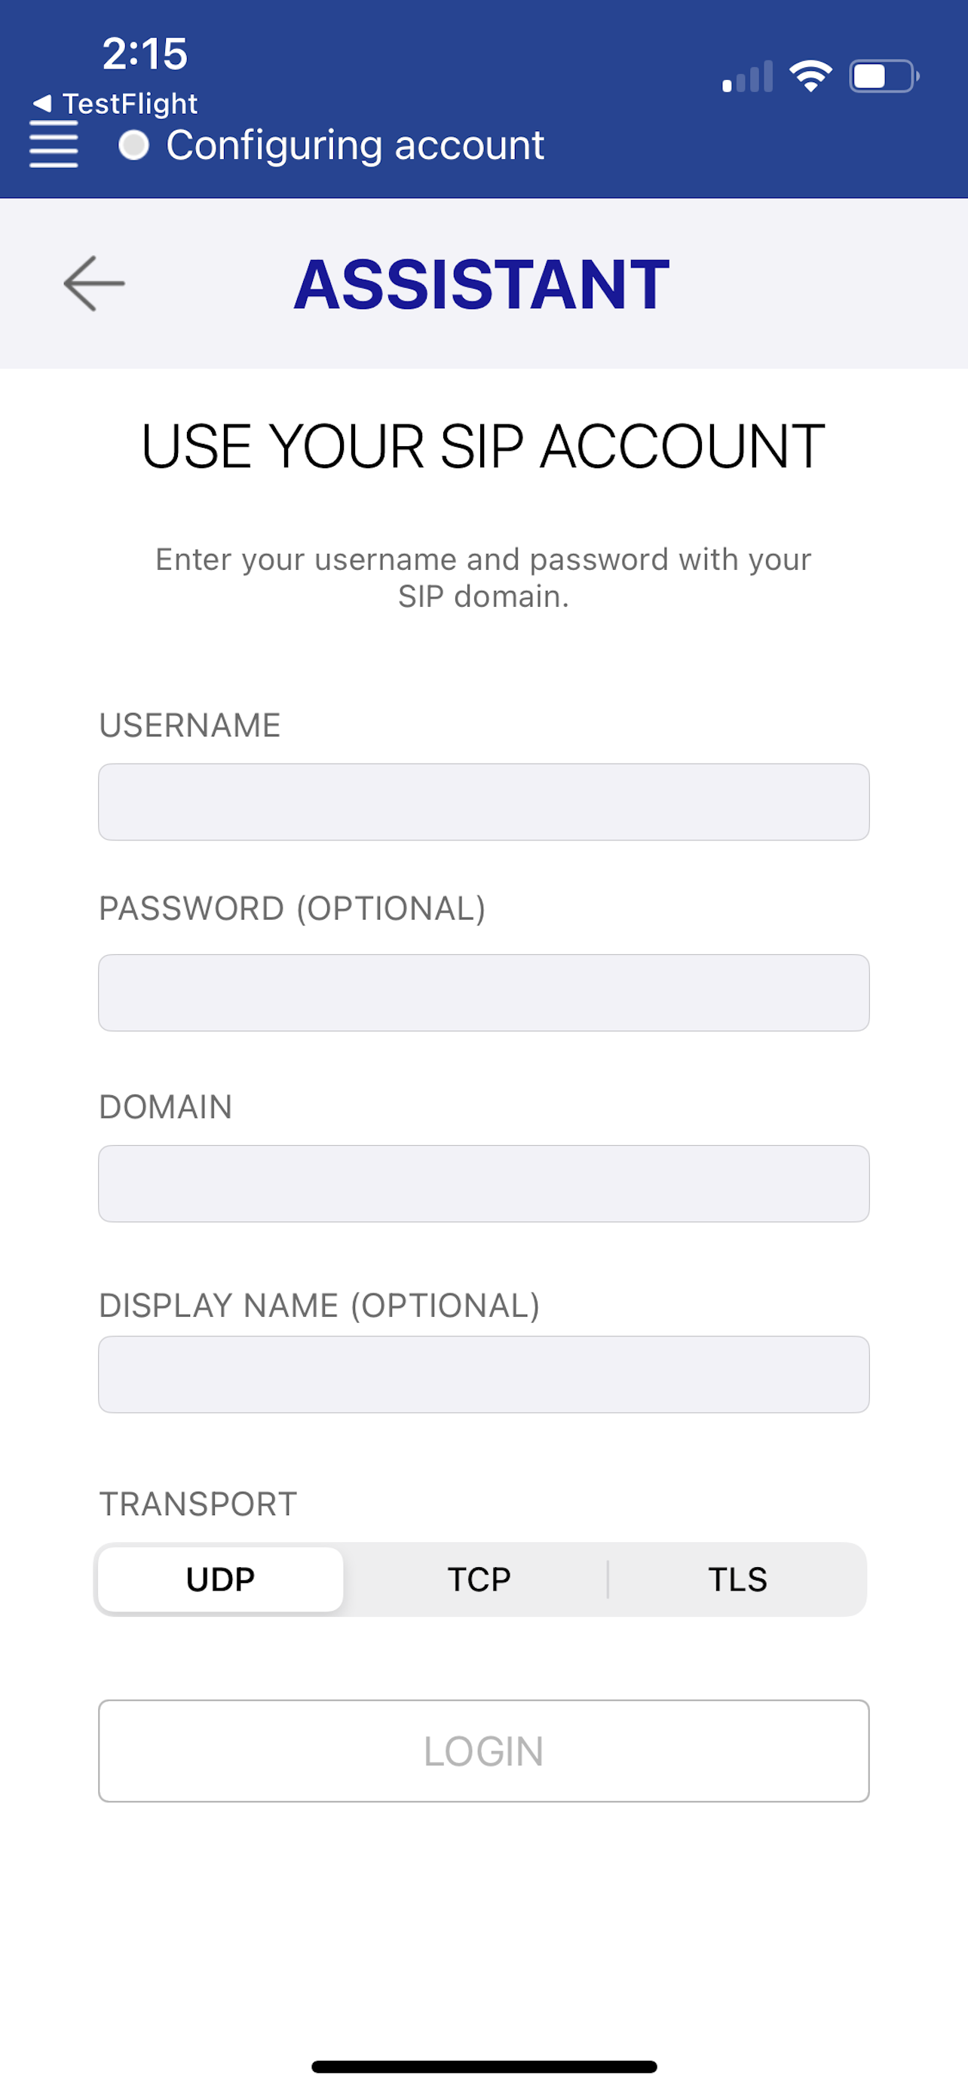Screen dimensions: 968x2094
Task: Focus the Password (optional) field
Action: [483, 993]
